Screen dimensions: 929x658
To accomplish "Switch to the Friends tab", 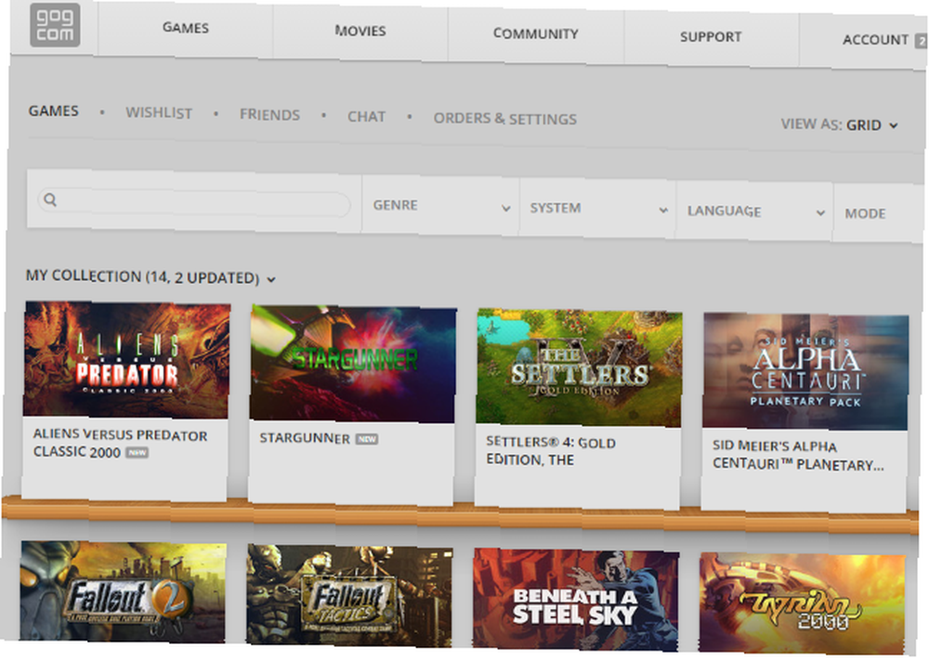I will pyautogui.click(x=269, y=115).
